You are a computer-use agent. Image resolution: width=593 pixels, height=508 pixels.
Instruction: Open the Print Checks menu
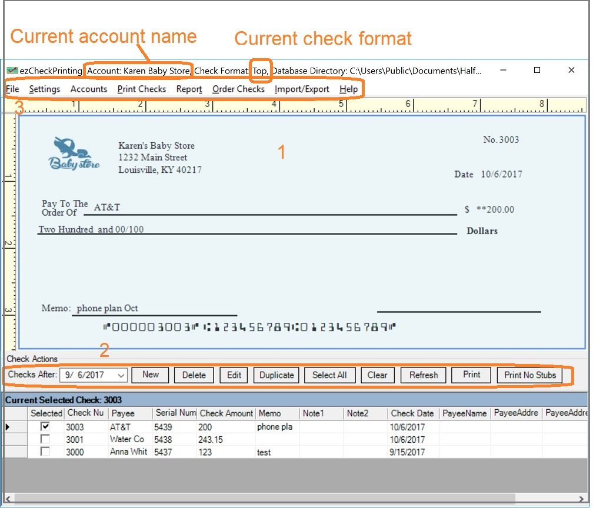coord(141,89)
